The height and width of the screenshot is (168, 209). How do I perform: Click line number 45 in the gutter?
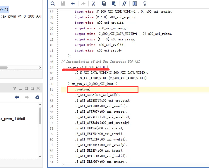tap(51, 56)
